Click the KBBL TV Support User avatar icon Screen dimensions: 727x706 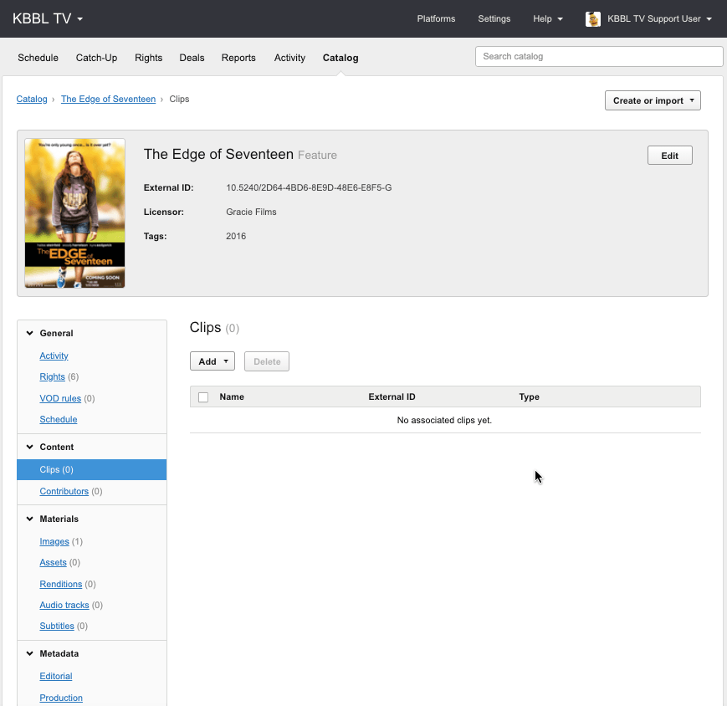point(592,19)
